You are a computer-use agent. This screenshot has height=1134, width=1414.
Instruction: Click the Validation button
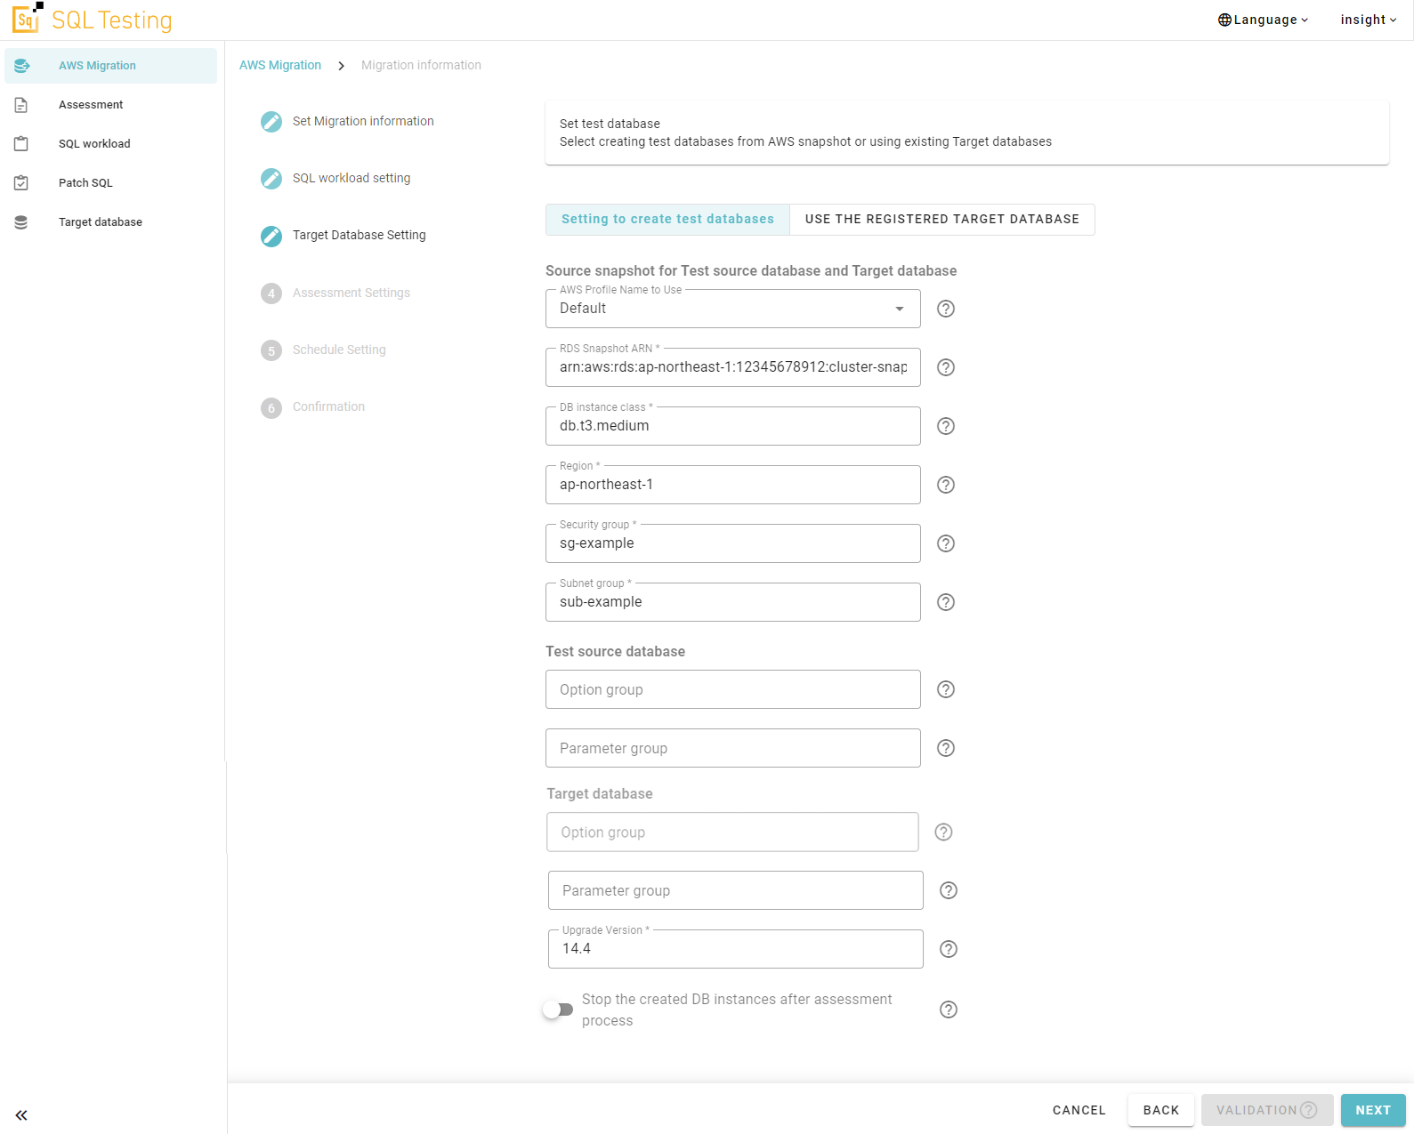point(1267,1110)
